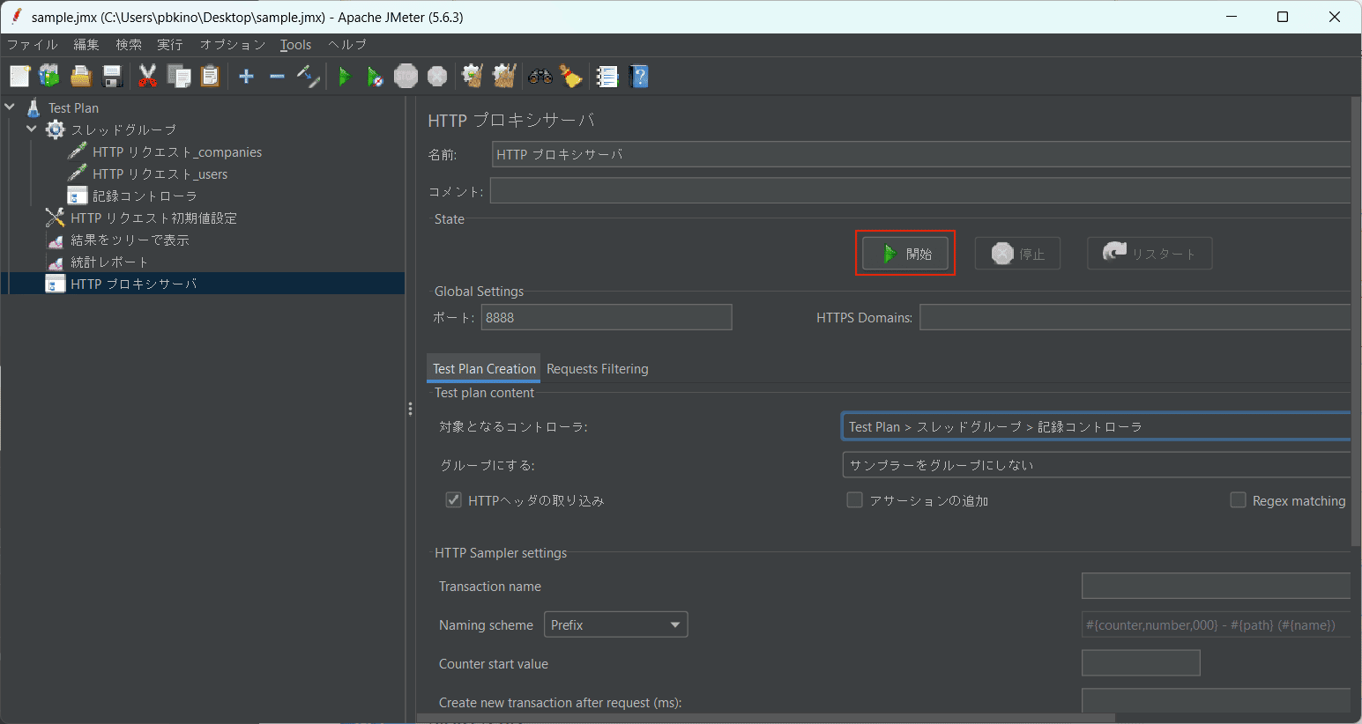
Task: Click the thread group gear icon
Action: tap(56, 129)
